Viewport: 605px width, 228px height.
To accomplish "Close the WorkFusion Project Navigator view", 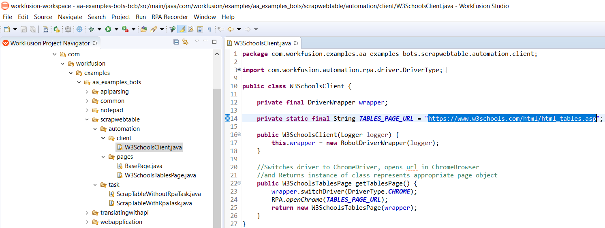I will [x=95, y=43].
